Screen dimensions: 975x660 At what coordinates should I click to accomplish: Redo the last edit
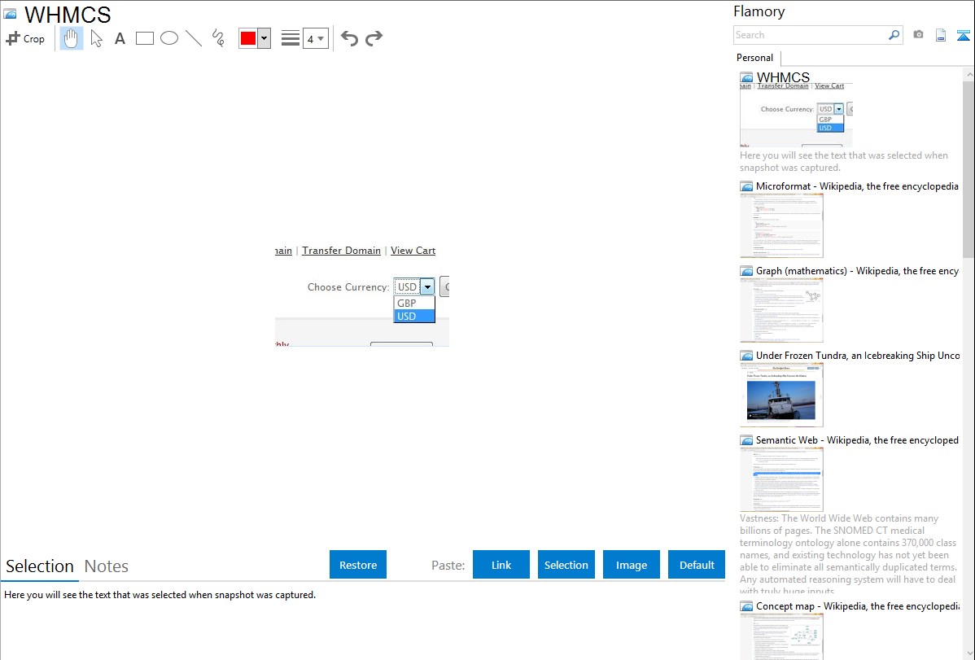(374, 38)
